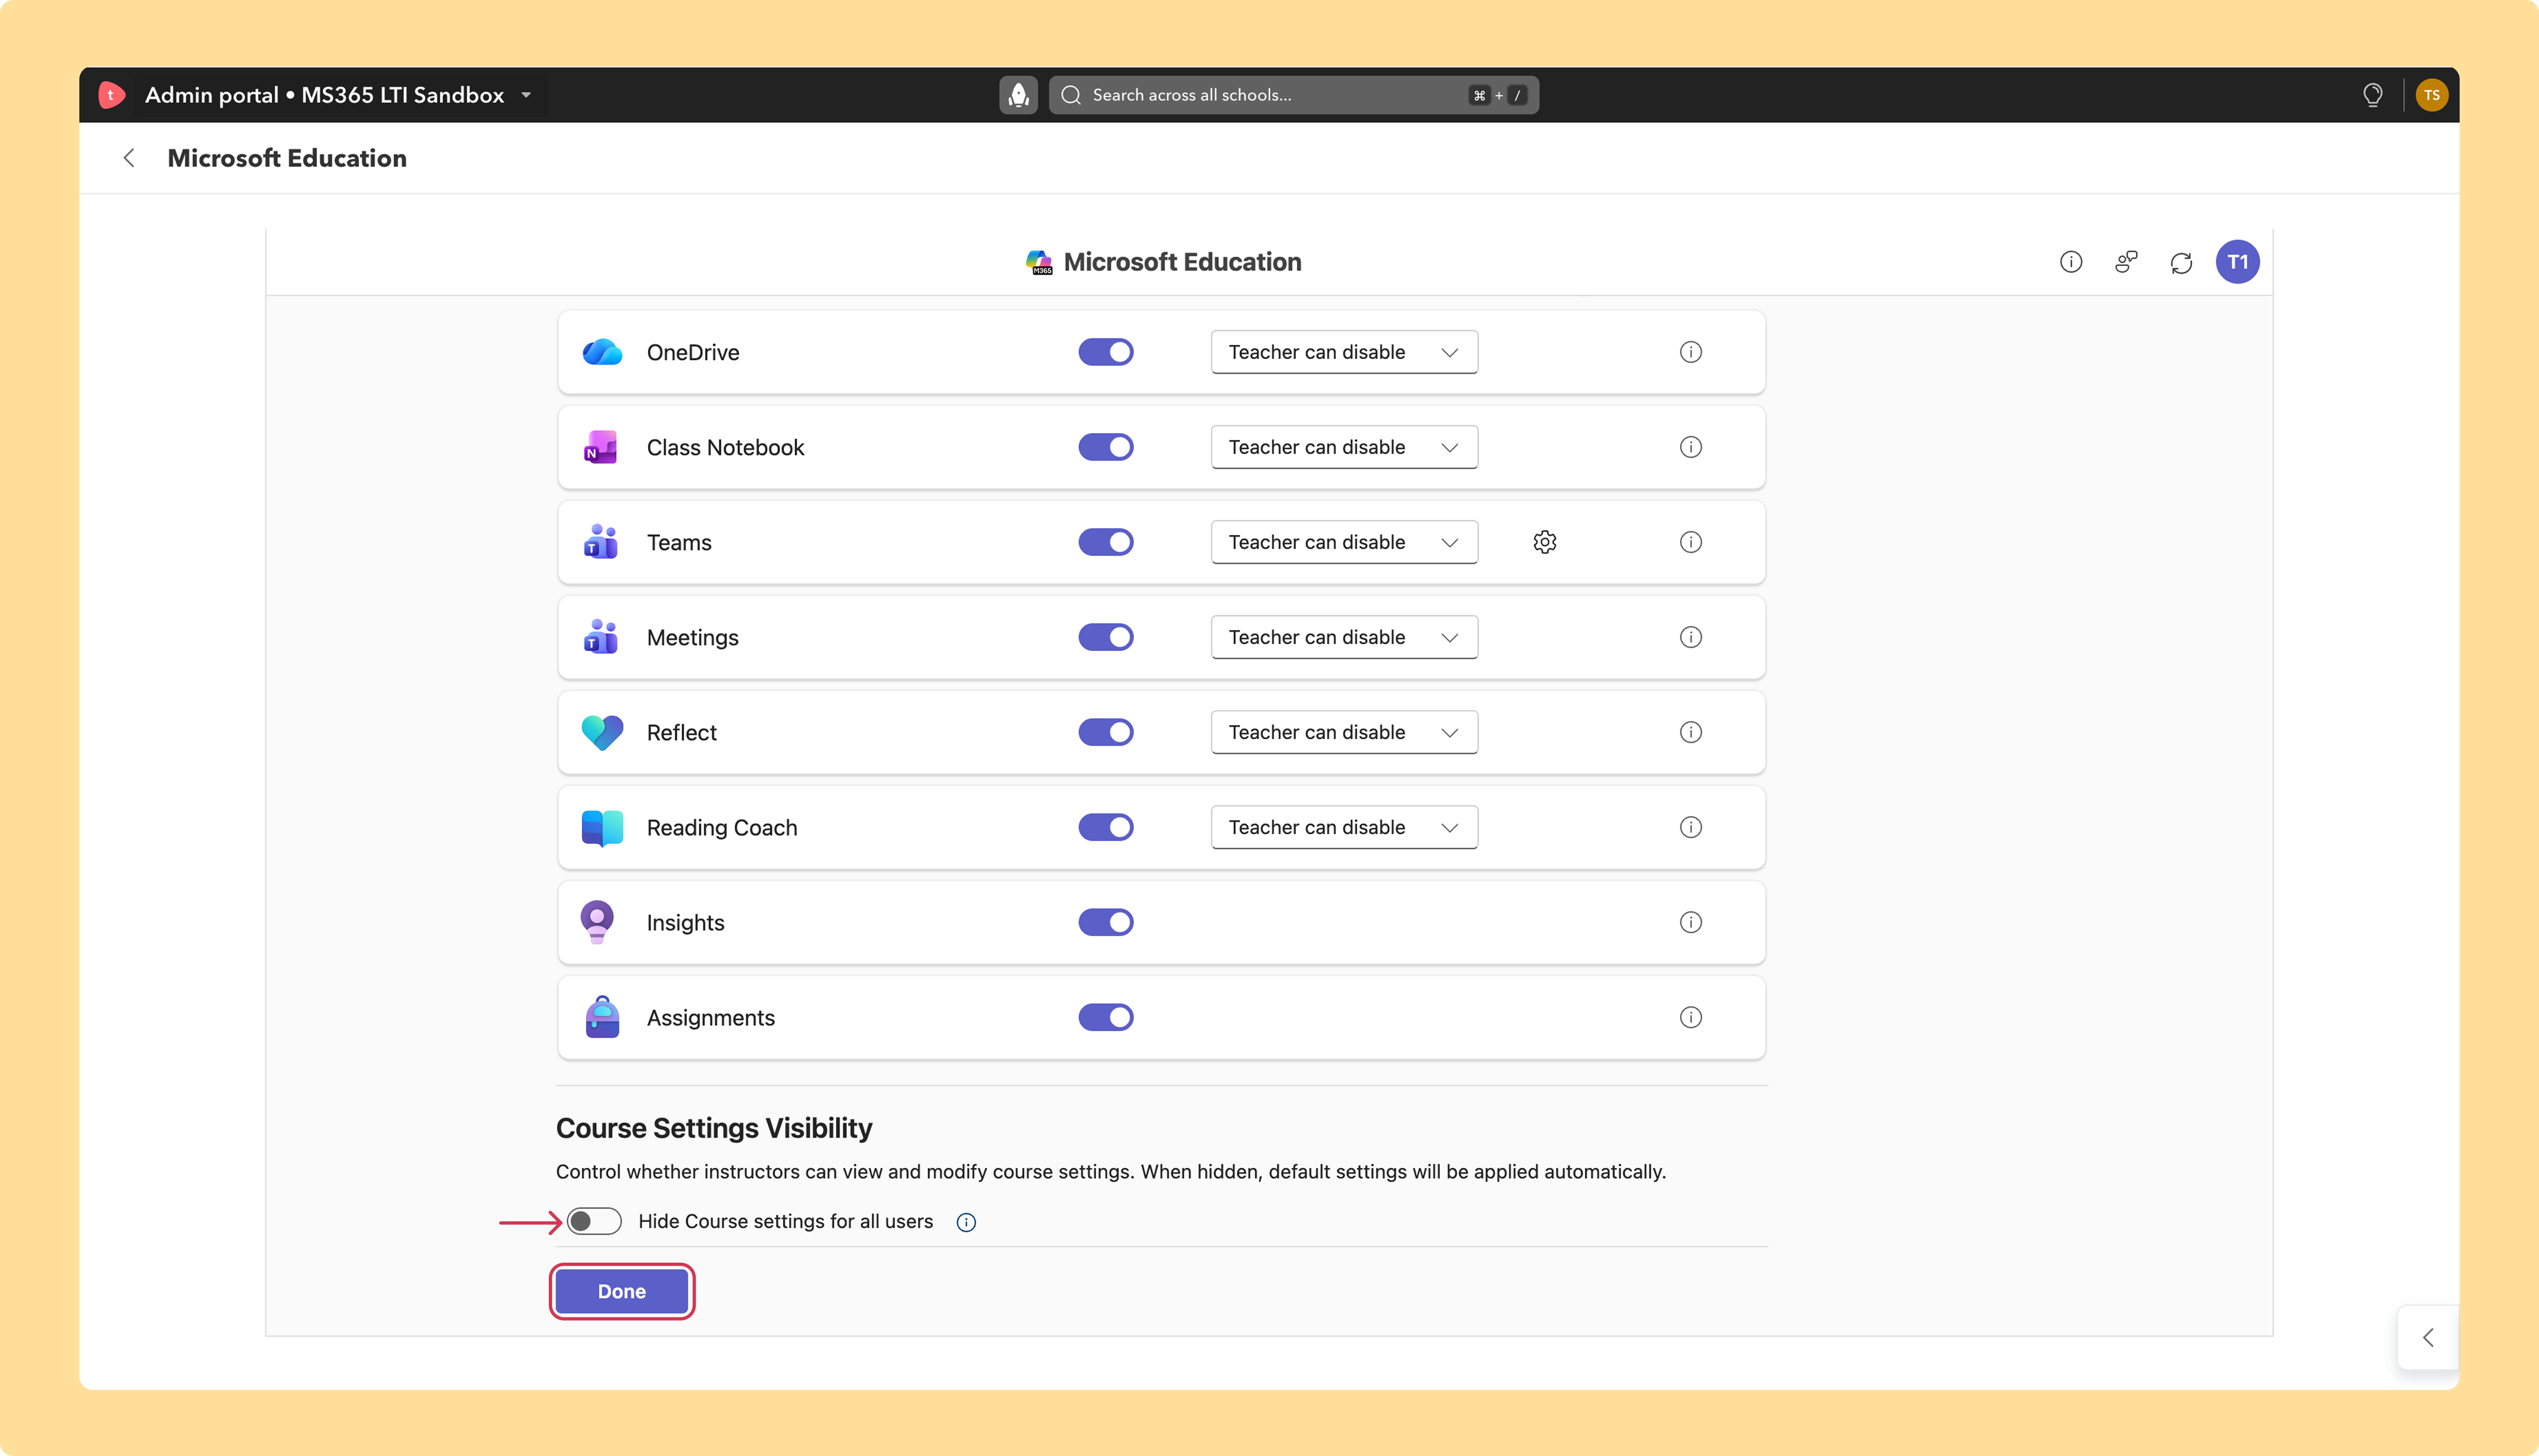Toggle the Assignments switch
Viewport: 2539px width, 1456px height.
(x=1105, y=1017)
